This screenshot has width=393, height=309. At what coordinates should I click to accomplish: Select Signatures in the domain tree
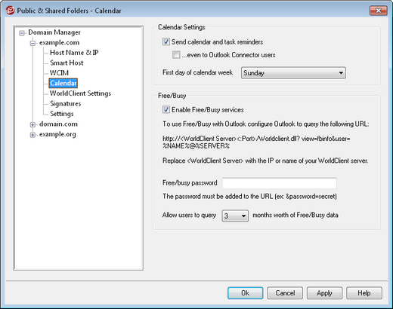pyautogui.click(x=66, y=103)
